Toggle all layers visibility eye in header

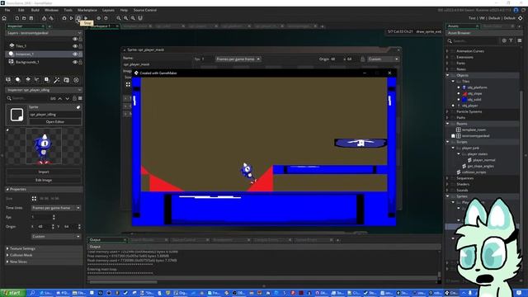pyautogui.click(x=75, y=39)
